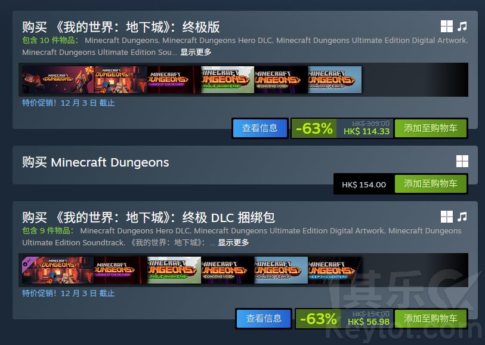This screenshot has height=345, width=485.
Task: Open 查看信息 for the Ultimate Edition bundle
Action: [x=260, y=128]
